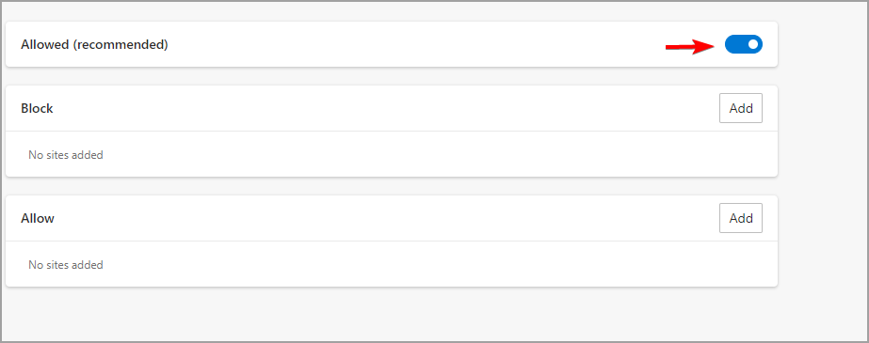869x343 pixels.
Task: Click the empty Block sites list row
Action: point(392,154)
